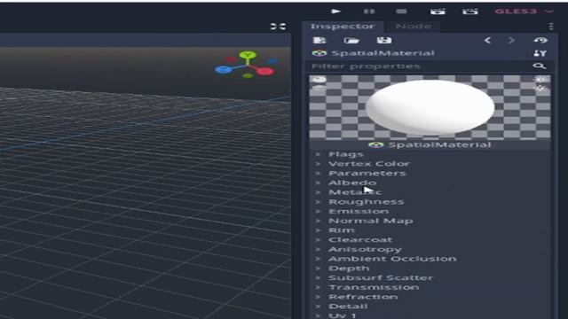568x319 pixels.
Task: Go to next edited object
Action: click(x=511, y=40)
